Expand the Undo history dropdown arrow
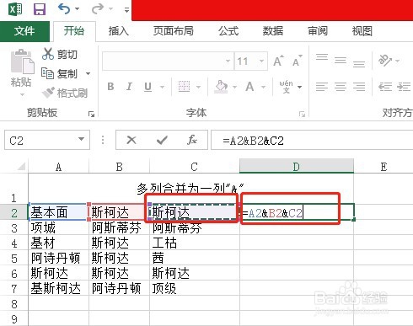 pos(77,9)
